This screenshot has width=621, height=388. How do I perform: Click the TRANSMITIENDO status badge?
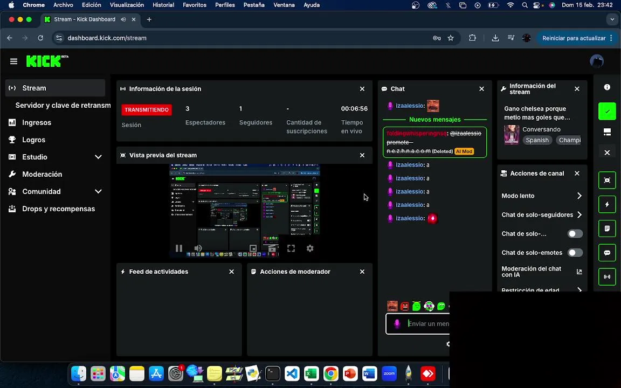(147, 110)
